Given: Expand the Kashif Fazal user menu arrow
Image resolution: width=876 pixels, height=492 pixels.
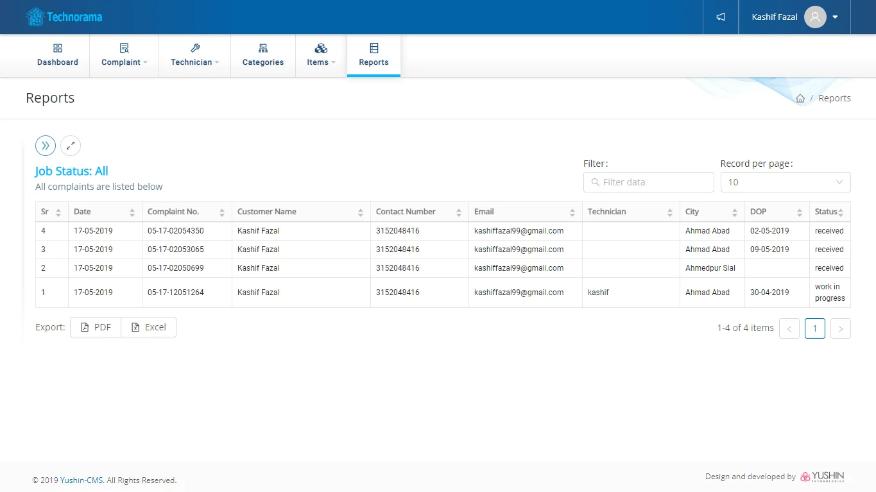Looking at the screenshot, I should coord(835,17).
